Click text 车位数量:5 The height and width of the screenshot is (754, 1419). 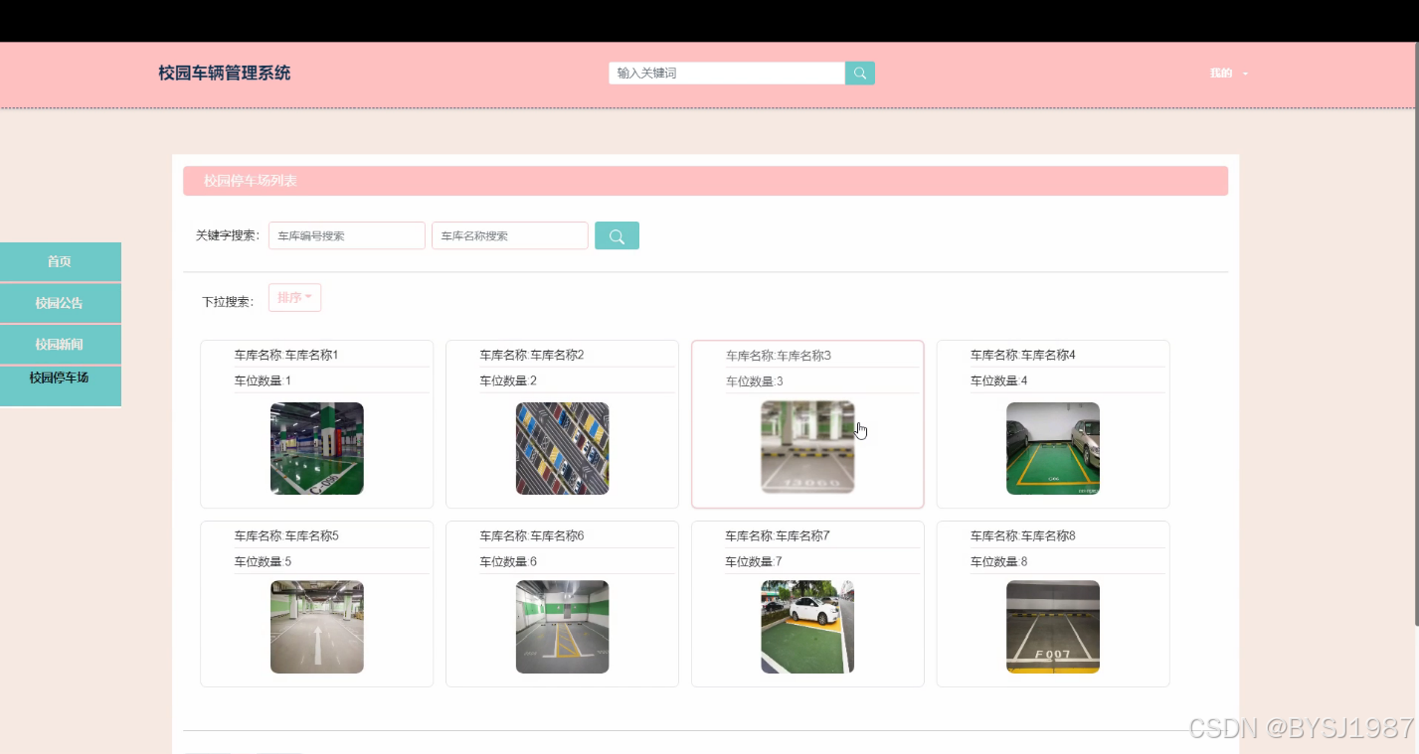[264, 561]
